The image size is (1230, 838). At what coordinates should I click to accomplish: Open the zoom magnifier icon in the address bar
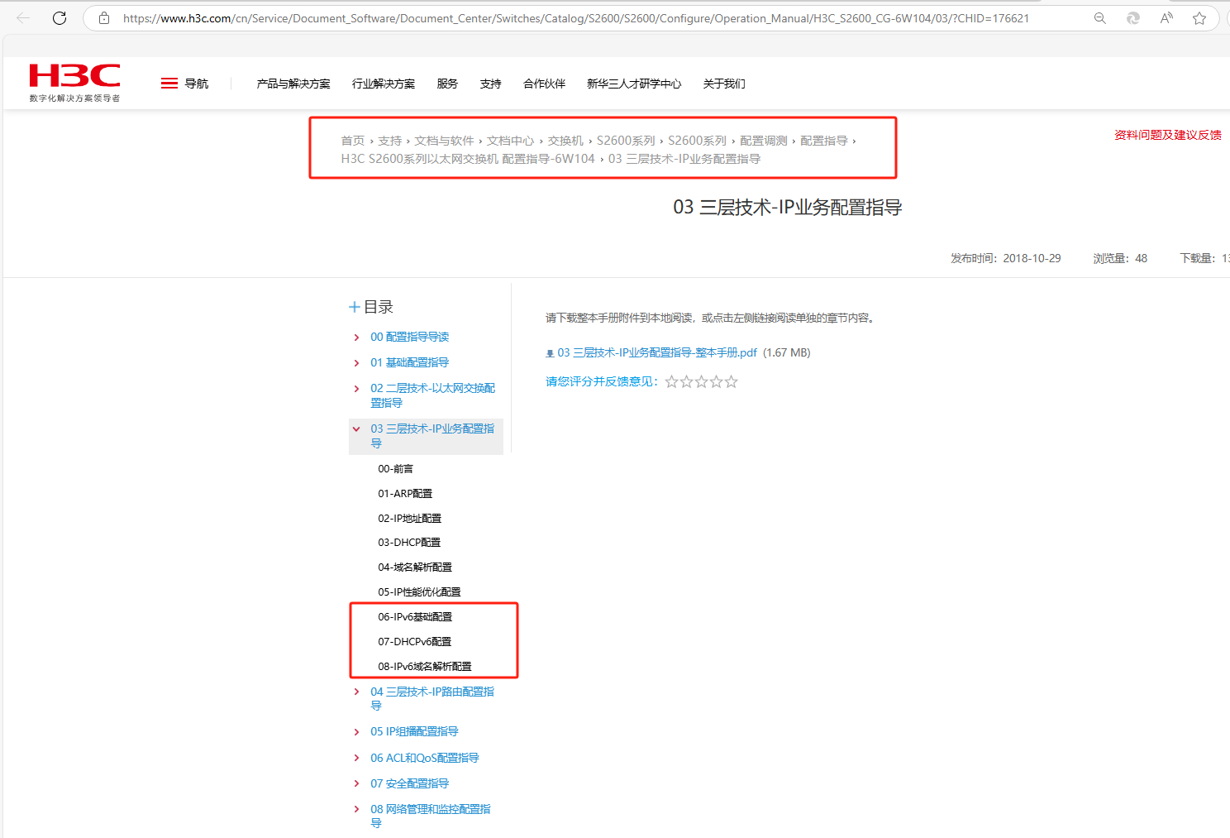coord(1100,18)
